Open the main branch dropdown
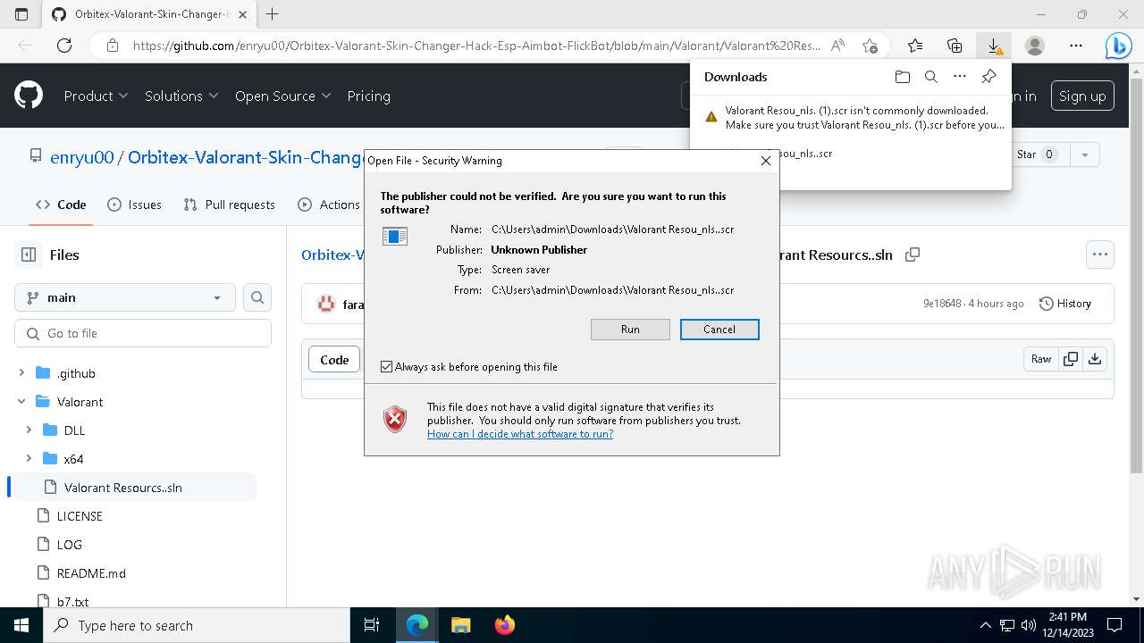The image size is (1144, 643). [125, 297]
